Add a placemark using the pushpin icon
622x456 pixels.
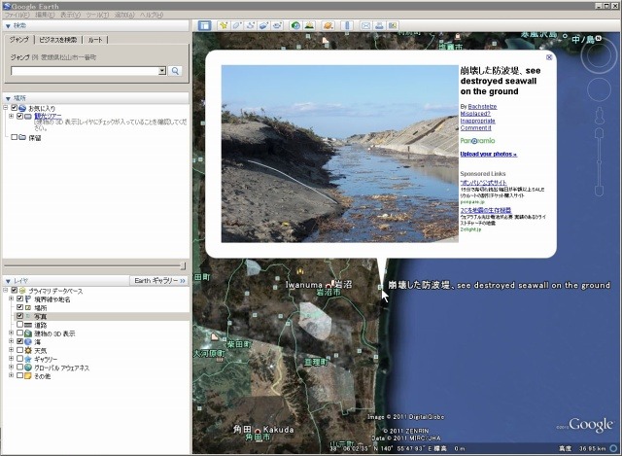(x=224, y=26)
